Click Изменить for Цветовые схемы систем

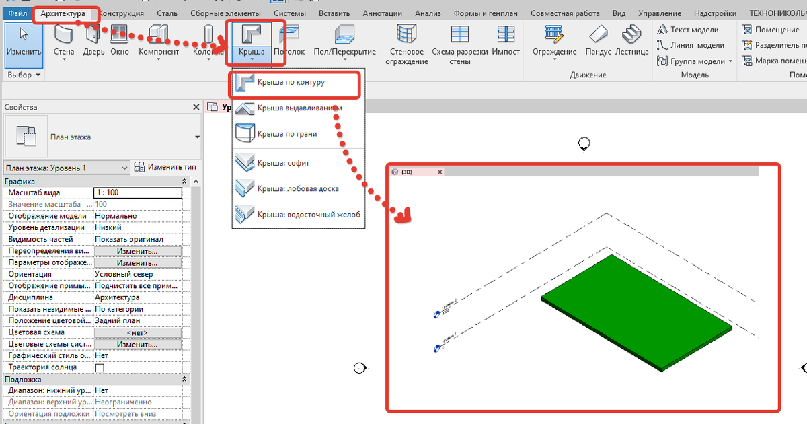pyautogui.click(x=137, y=344)
